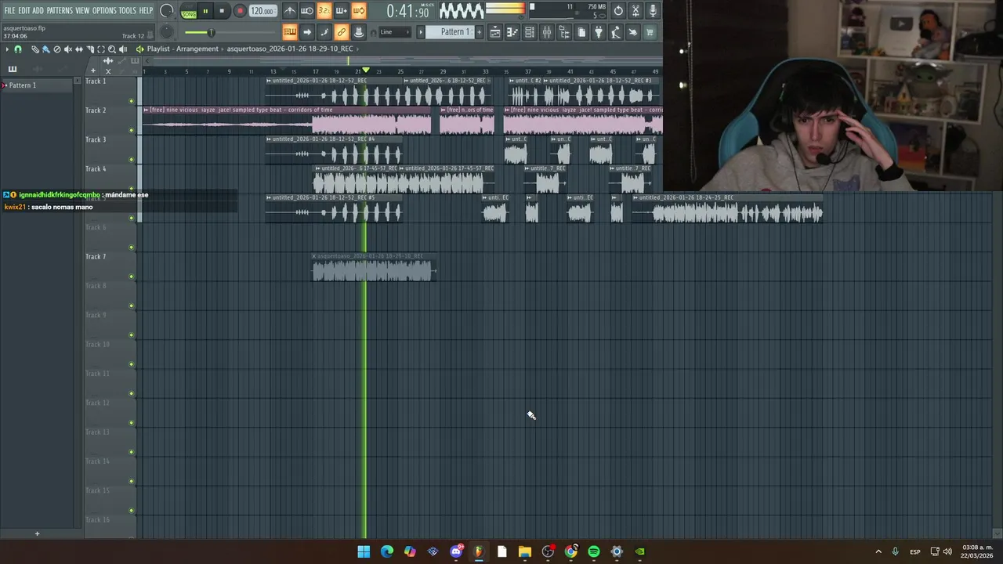Toggle the 3-2-1 countdown before recording

click(x=324, y=11)
